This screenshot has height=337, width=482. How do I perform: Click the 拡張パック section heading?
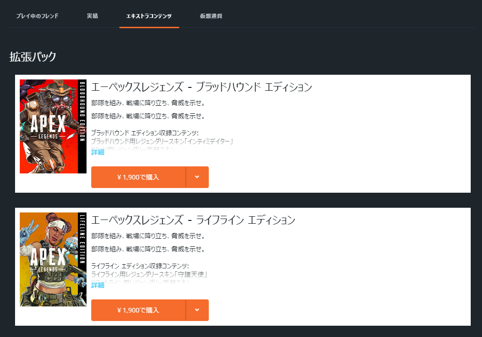click(x=33, y=57)
